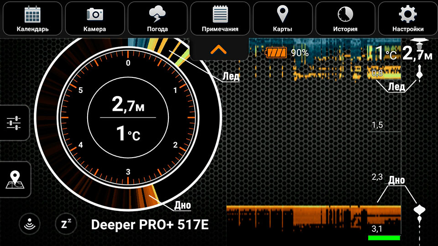Click the Лед label on the sonar chart

(x=396, y=87)
